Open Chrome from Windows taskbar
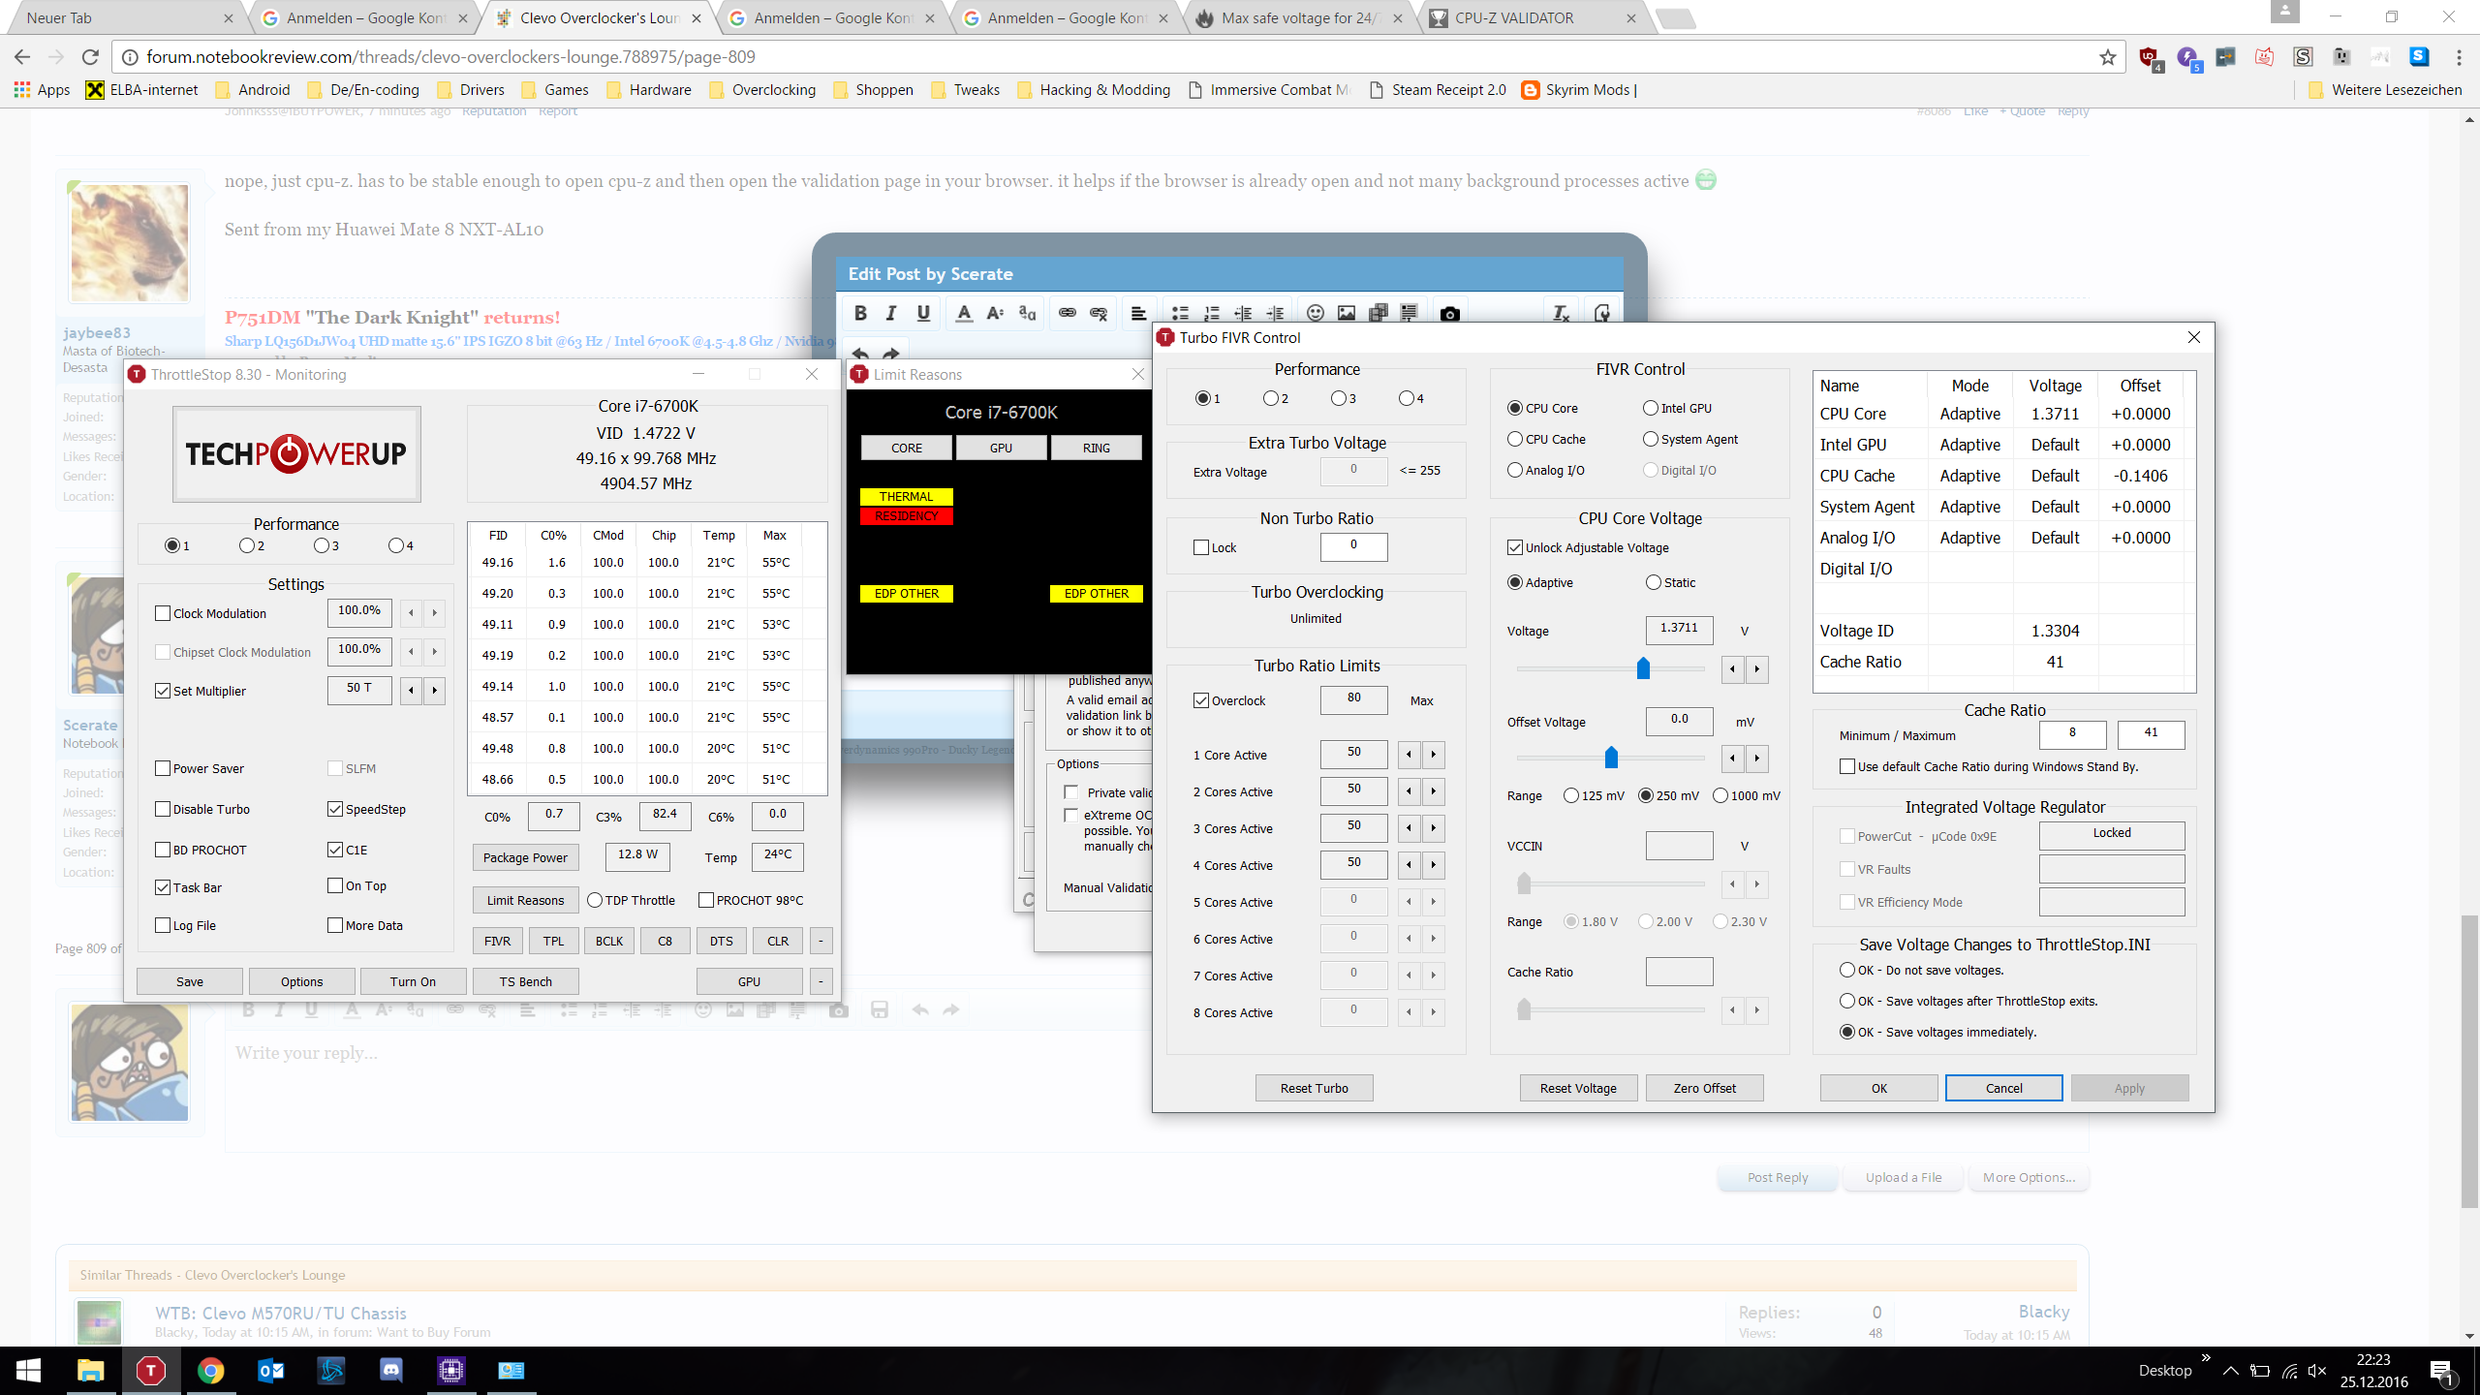Screen dimensions: 2480x1395 click(x=210, y=1370)
